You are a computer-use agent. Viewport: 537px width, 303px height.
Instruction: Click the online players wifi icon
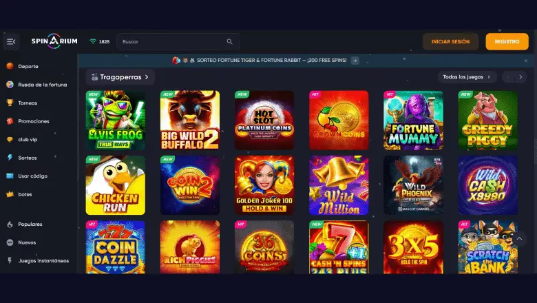pyautogui.click(x=93, y=41)
